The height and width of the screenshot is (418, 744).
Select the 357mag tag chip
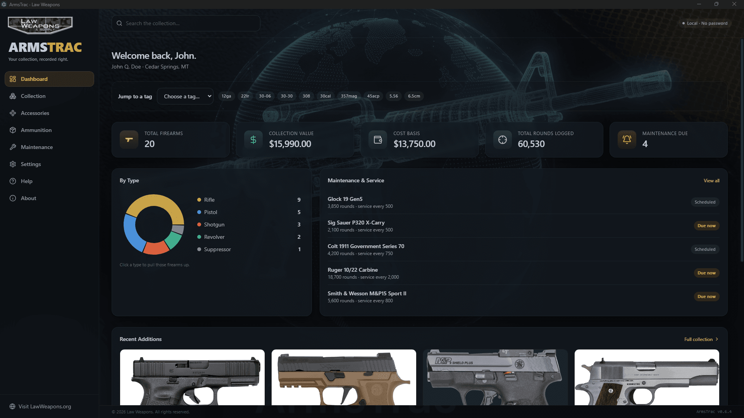click(x=349, y=96)
